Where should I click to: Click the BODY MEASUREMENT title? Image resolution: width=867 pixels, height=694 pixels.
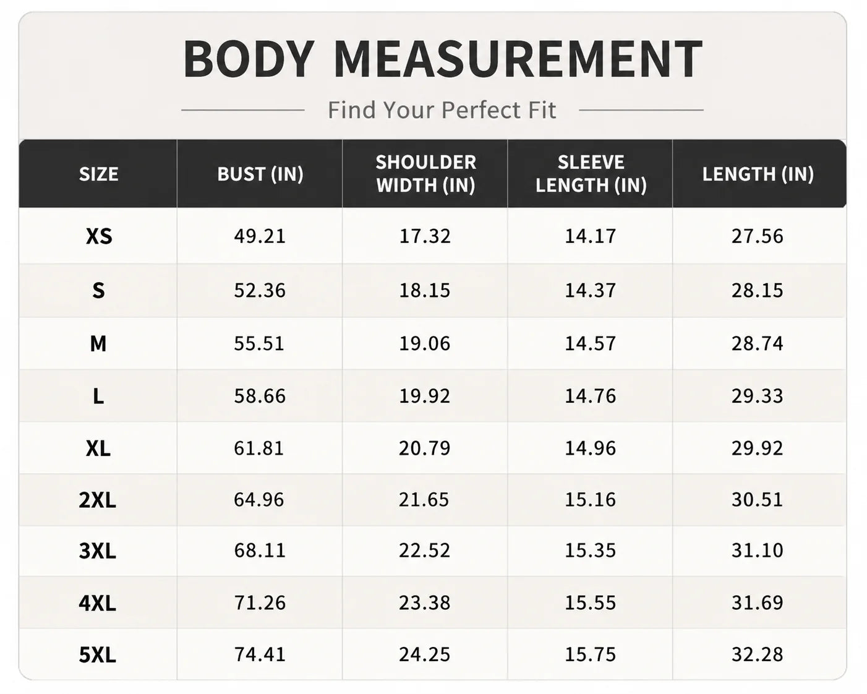(x=442, y=59)
